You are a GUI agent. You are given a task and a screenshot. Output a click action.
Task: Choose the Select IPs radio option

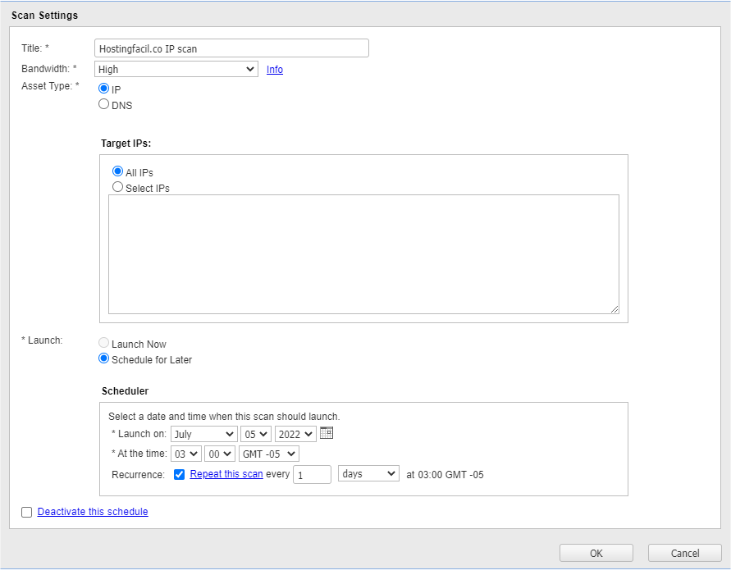point(118,187)
